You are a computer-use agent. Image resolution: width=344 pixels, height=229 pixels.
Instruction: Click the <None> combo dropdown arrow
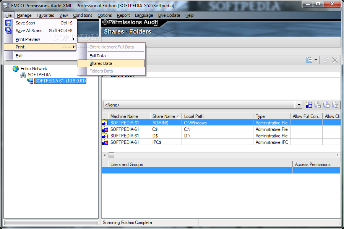299,105
